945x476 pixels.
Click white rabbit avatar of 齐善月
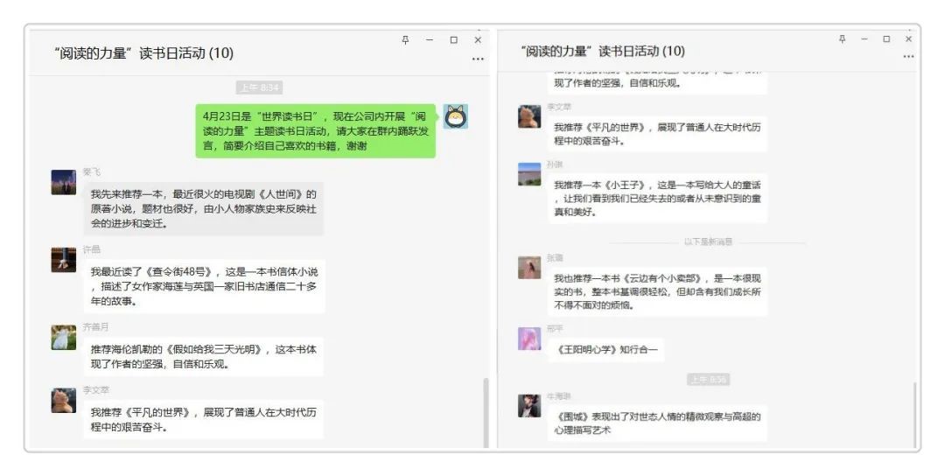point(63,338)
